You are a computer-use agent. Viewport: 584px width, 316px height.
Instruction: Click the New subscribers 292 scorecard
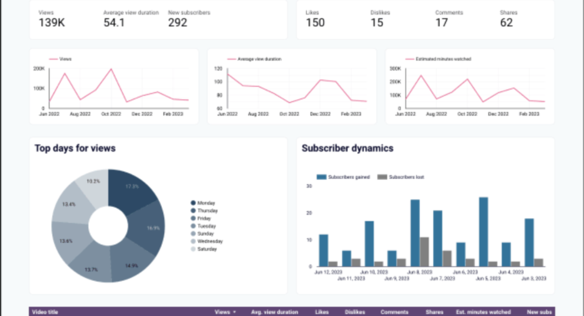[x=178, y=22]
